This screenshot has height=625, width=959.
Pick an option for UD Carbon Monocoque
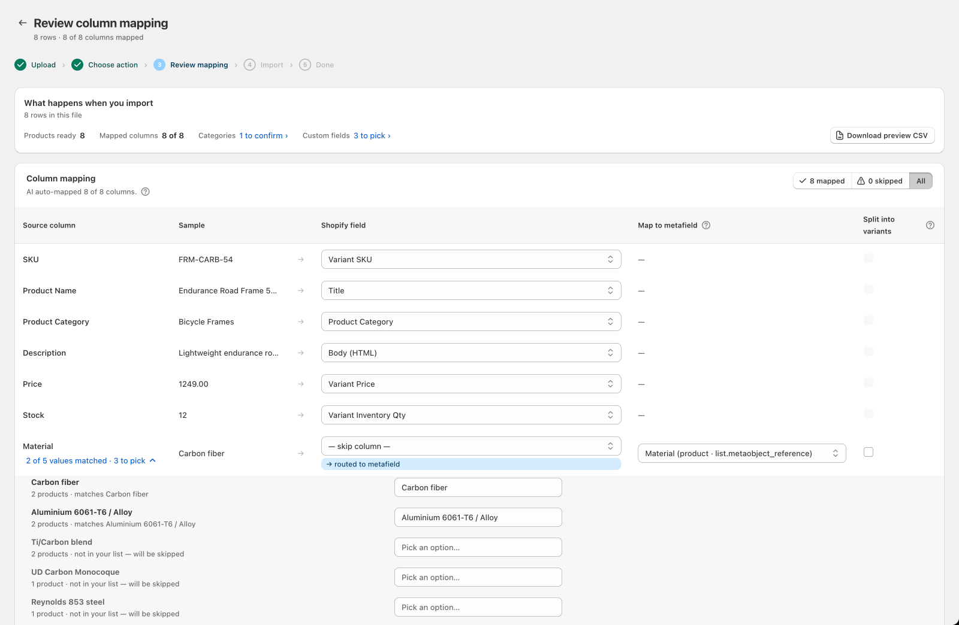pos(478,577)
